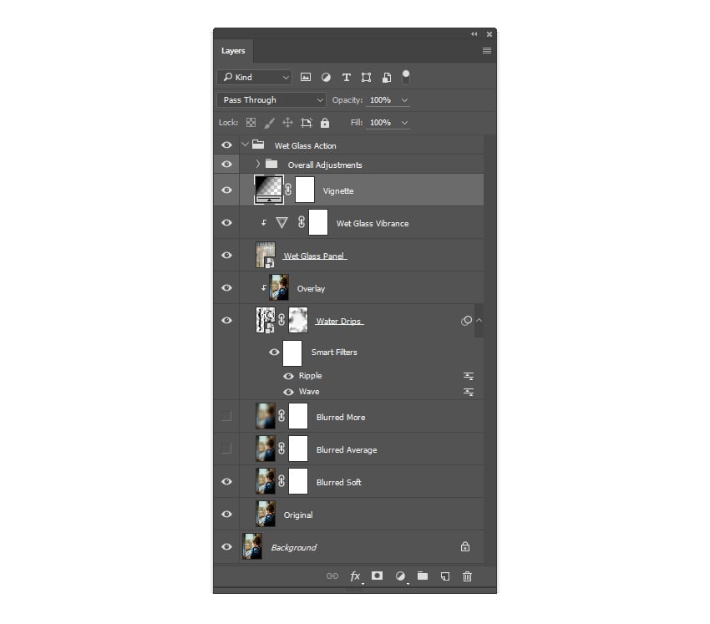Click the Add layer mask icon

click(378, 576)
